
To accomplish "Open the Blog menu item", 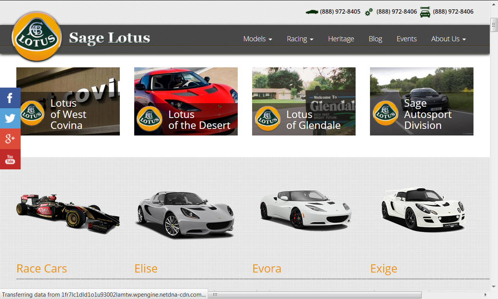I will pos(375,39).
